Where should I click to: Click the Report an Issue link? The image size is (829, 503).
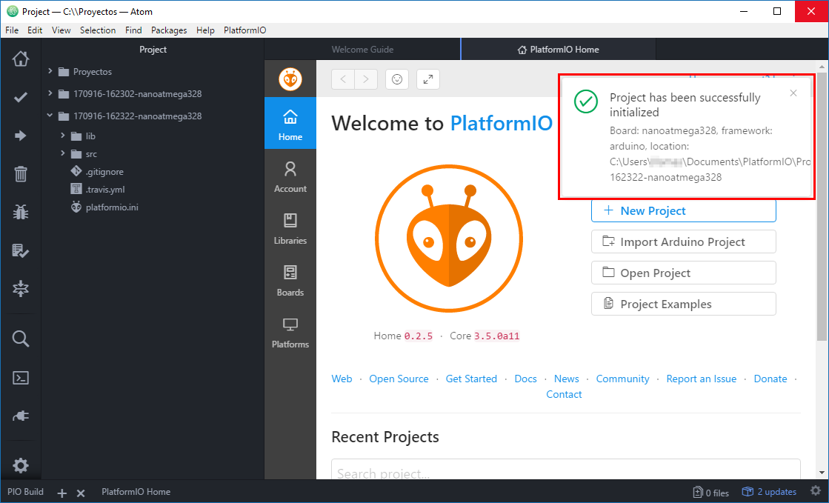point(701,379)
